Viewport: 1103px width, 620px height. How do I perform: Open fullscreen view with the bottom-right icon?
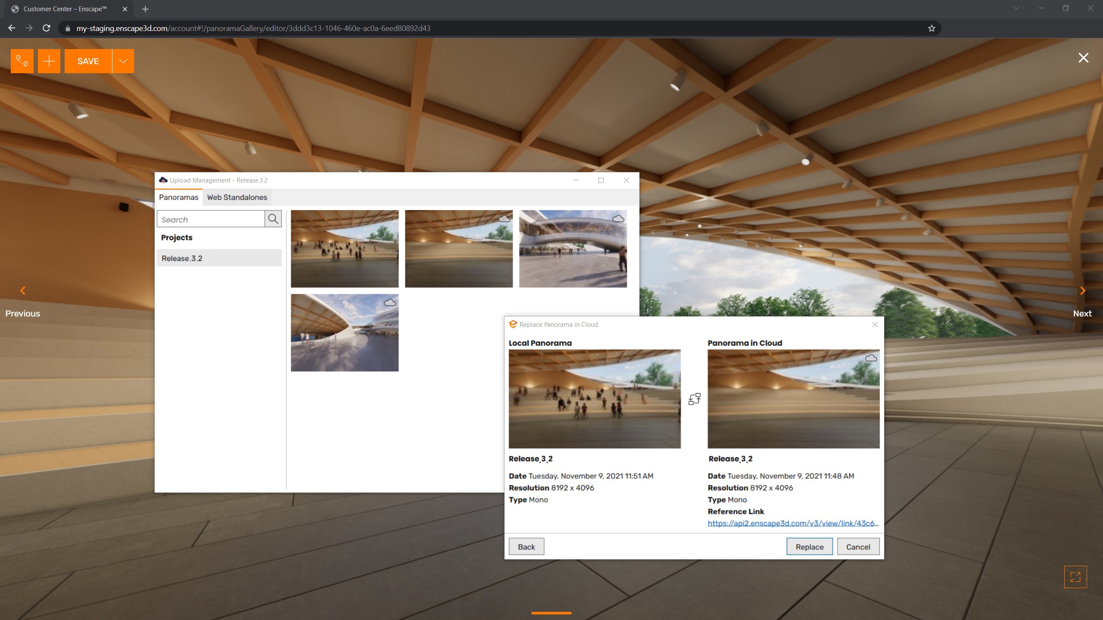click(x=1075, y=577)
